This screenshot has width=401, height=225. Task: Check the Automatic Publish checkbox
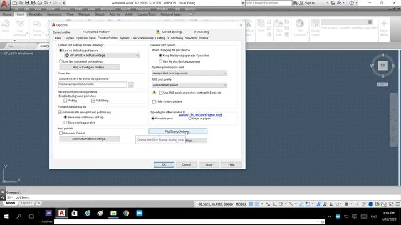pos(61,133)
